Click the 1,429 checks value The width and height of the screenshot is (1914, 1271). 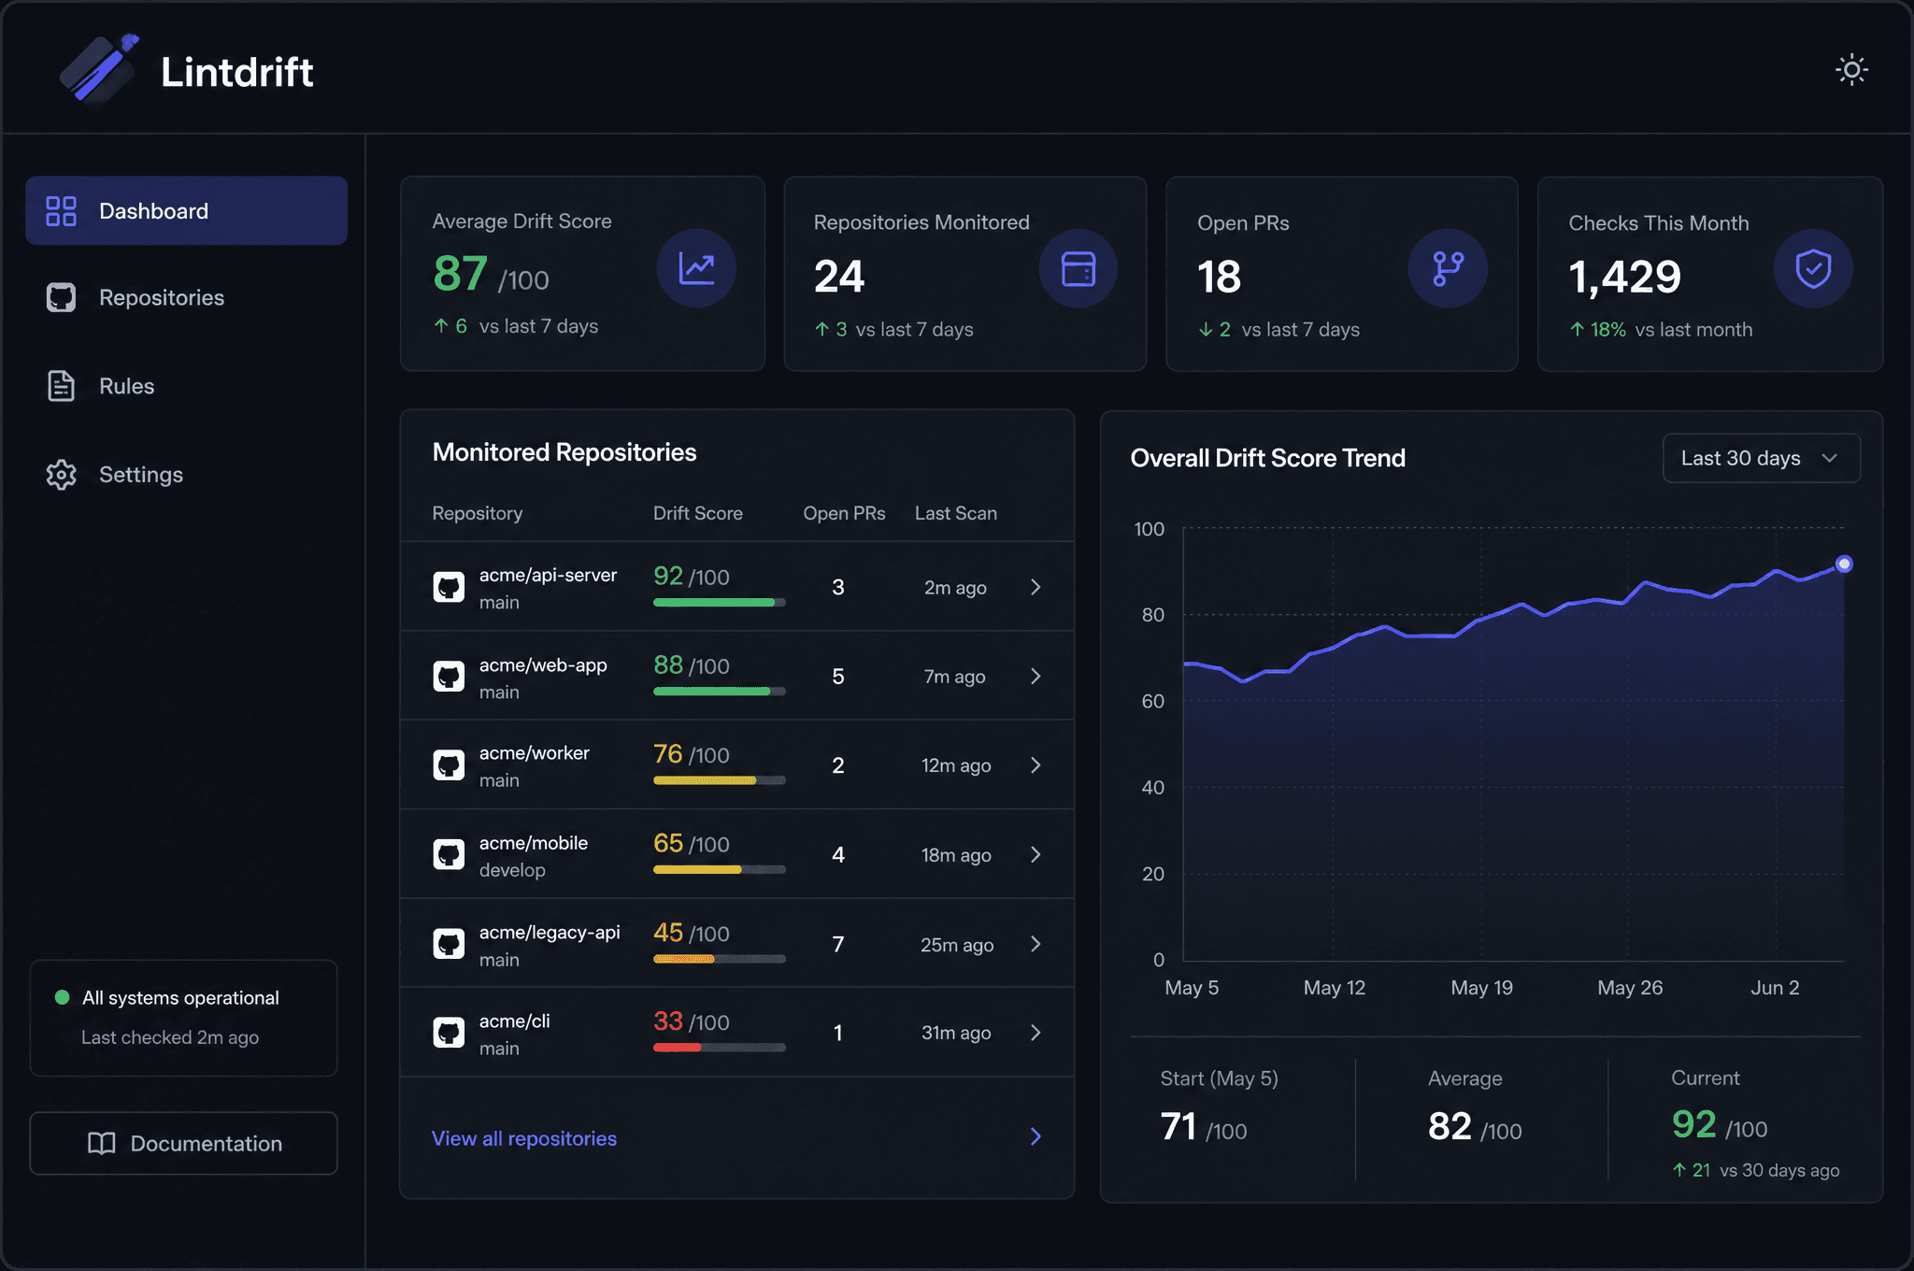(1624, 277)
